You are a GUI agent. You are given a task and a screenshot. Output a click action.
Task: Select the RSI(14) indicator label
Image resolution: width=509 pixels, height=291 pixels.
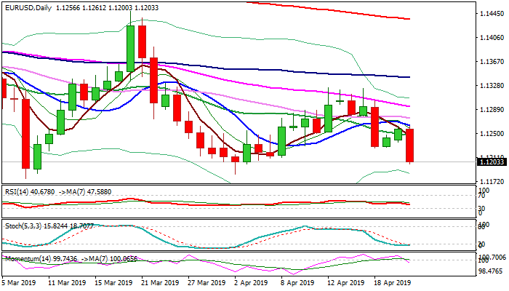[x=15, y=191]
